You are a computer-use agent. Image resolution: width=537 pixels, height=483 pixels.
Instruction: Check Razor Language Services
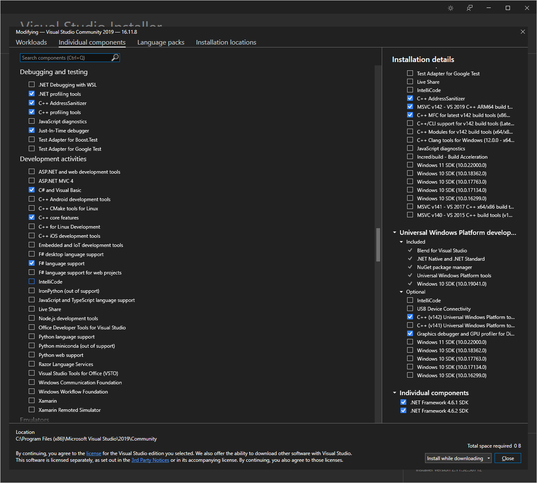tap(32, 364)
